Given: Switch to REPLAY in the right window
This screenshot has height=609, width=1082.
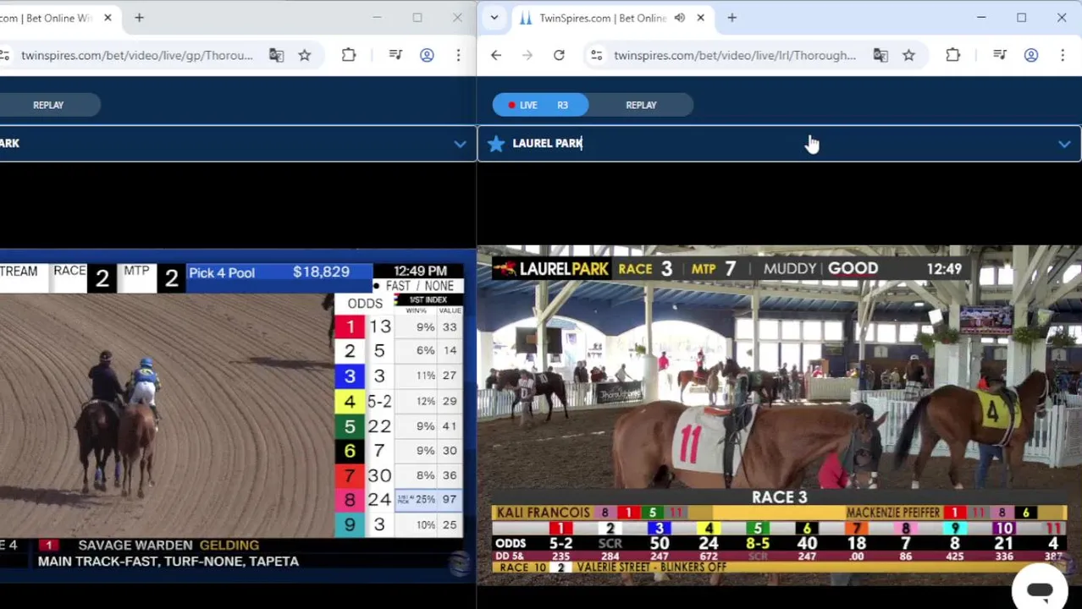Looking at the screenshot, I should point(641,105).
